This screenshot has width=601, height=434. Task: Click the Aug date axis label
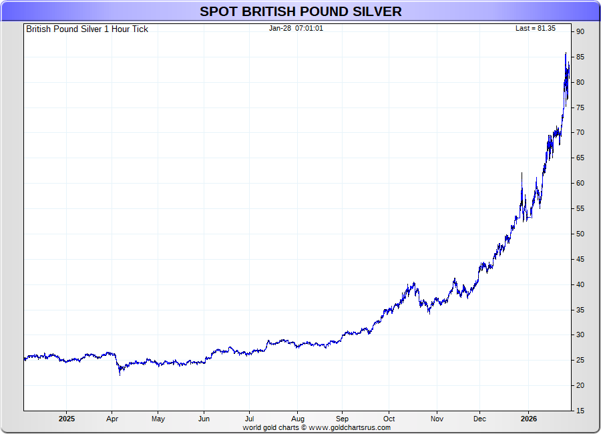(x=298, y=419)
